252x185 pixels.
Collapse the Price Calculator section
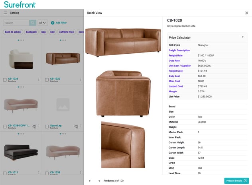click(243, 37)
